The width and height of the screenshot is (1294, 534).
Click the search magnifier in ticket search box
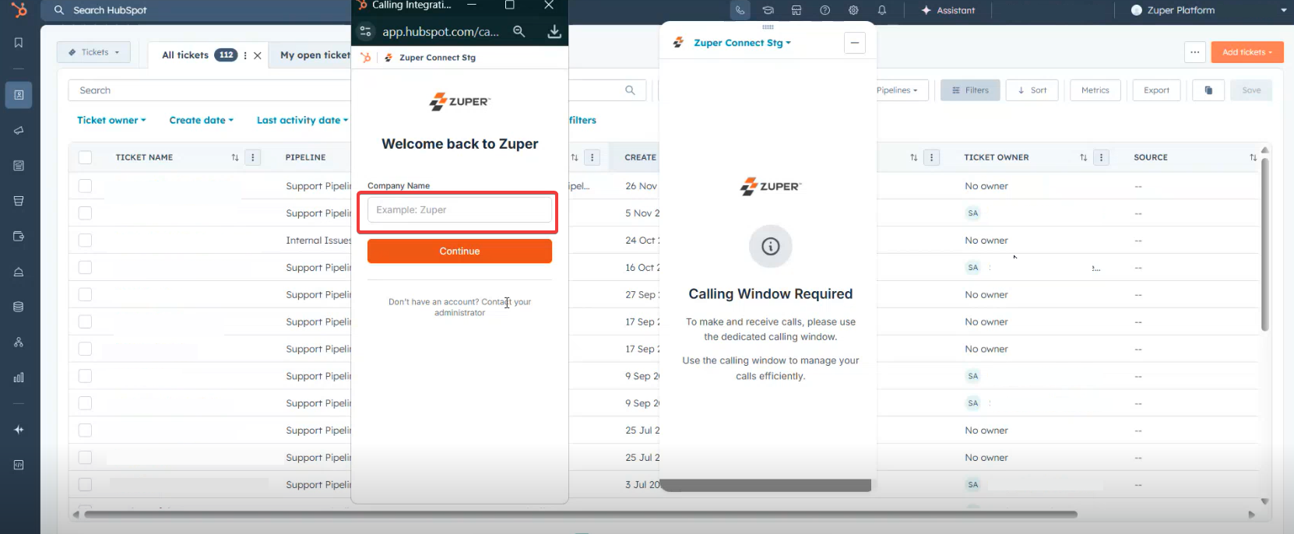coord(630,90)
